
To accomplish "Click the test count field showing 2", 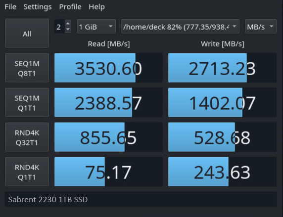I will pyautogui.click(x=59, y=27).
